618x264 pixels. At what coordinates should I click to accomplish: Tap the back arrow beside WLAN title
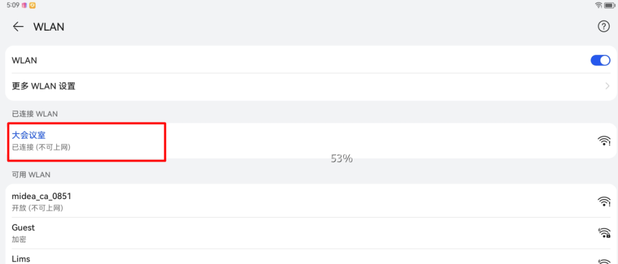point(18,26)
